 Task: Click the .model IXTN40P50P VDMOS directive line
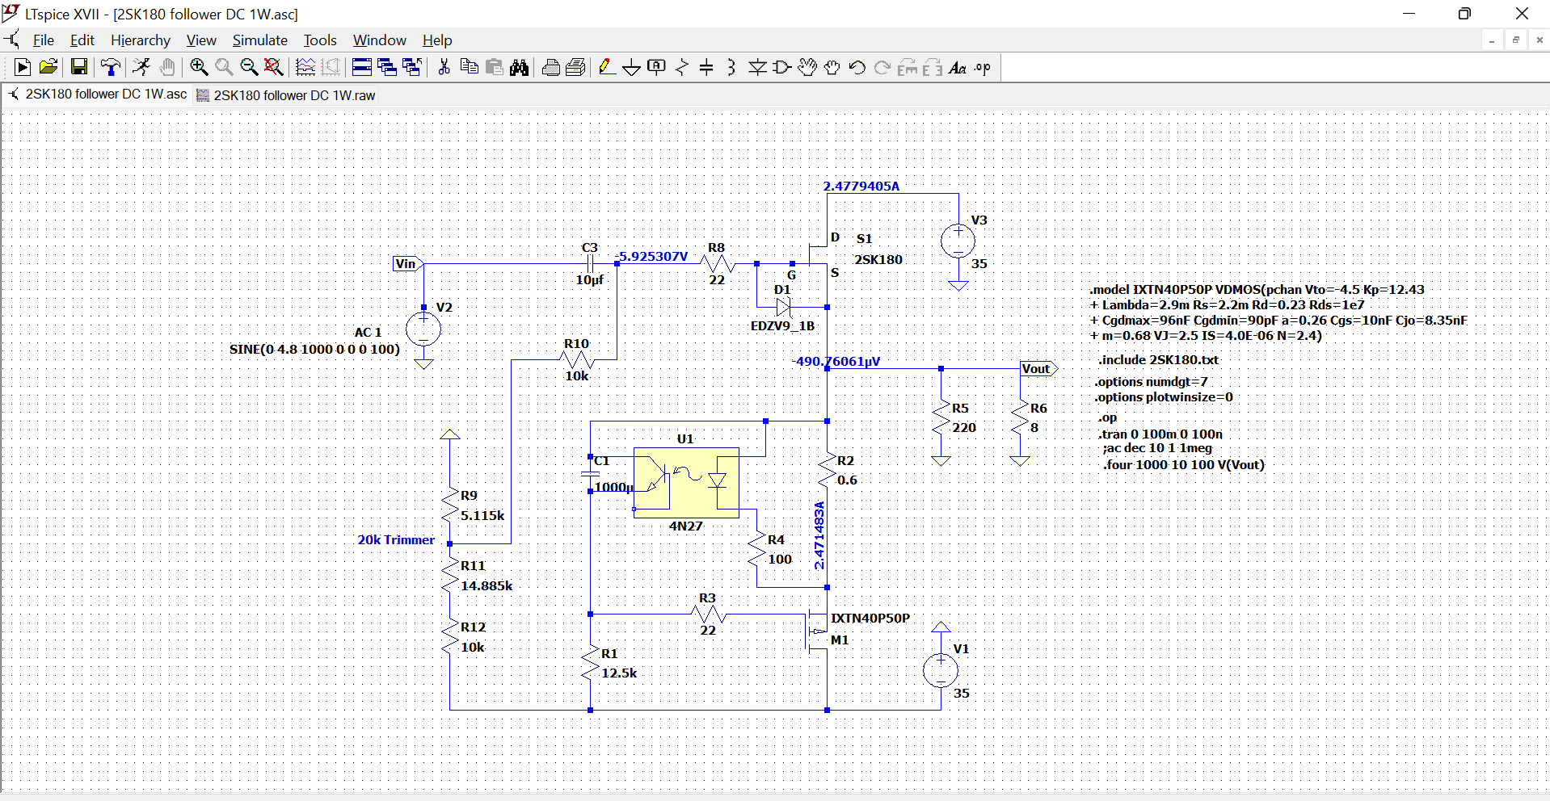[1257, 290]
